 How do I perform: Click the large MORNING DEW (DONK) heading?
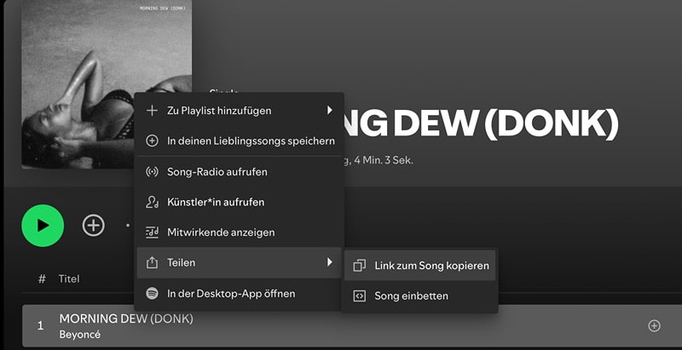click(481, 124)
